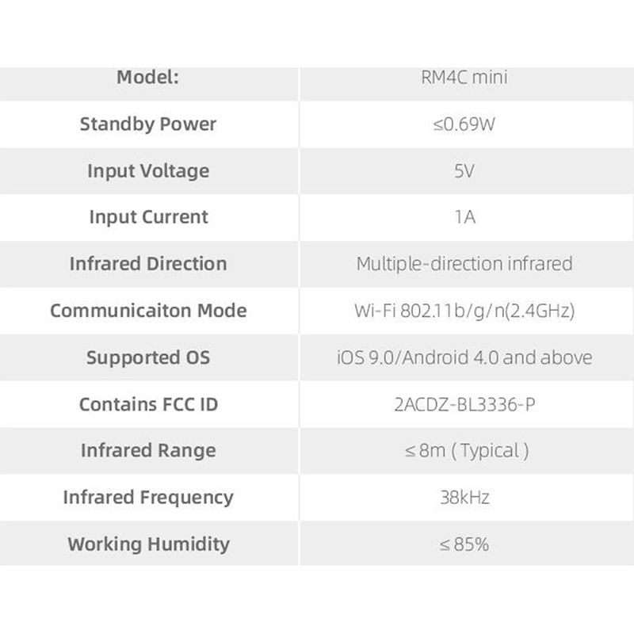Click the "Communicaiton Mode" label

tap(148, 311)
